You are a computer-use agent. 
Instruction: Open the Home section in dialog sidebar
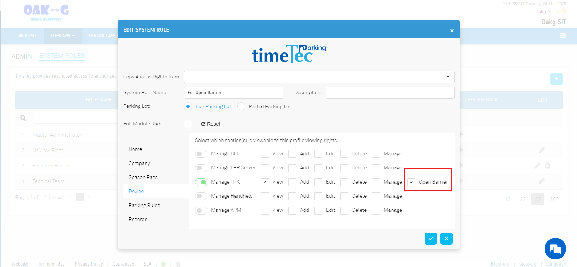(135, 149)
